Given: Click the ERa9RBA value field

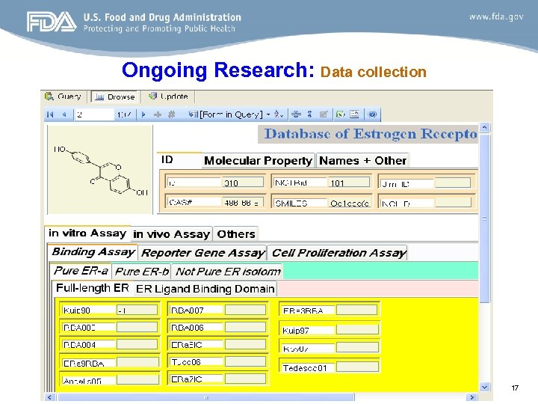Looking at the screenshot, I should [x=137, y=362].
